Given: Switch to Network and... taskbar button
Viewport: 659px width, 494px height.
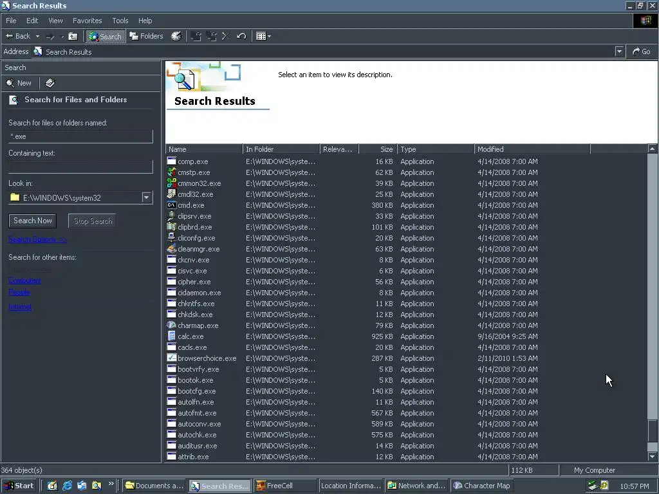Looking at the screenshot, I should coord(416,486).
